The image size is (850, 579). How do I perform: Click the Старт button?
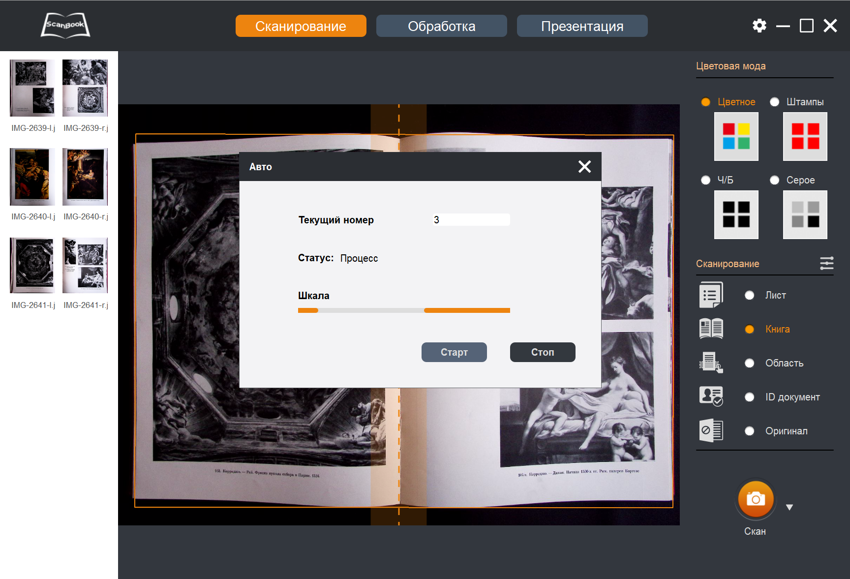pyautogui.click(x=454, y=352)
